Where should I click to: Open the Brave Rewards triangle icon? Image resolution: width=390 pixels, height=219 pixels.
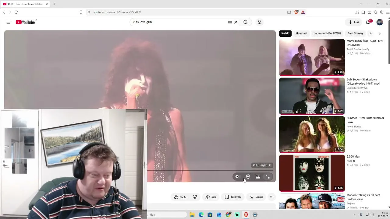303,12
